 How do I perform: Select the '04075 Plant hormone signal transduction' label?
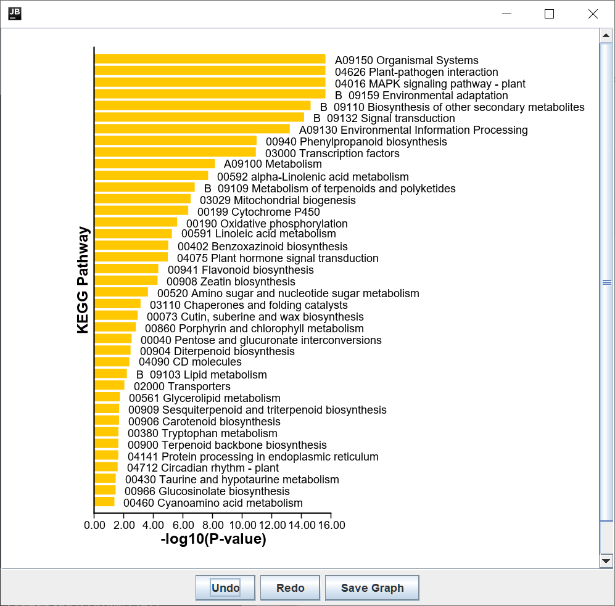pyautogui.click(x=278, y=258)
